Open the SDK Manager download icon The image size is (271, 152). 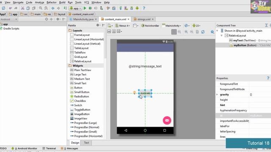click(132, 8)
